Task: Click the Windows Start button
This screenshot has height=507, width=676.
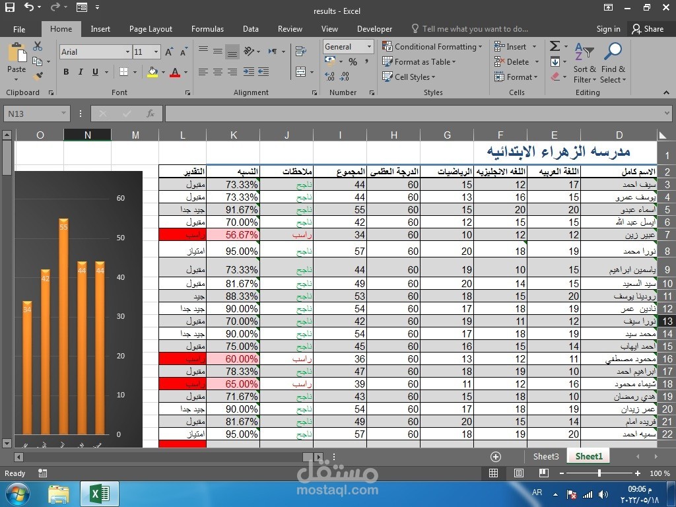Action: pyautogui.click(x=17, y=494)
